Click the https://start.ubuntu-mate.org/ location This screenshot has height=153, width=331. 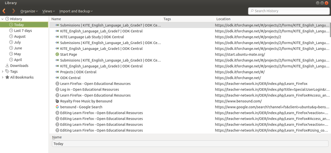pyautogui.click(x=240, y=54)
